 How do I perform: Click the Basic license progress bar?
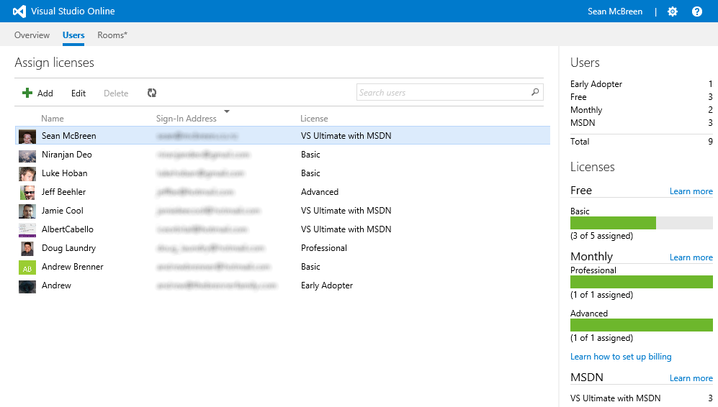click(x=641, y=223)
